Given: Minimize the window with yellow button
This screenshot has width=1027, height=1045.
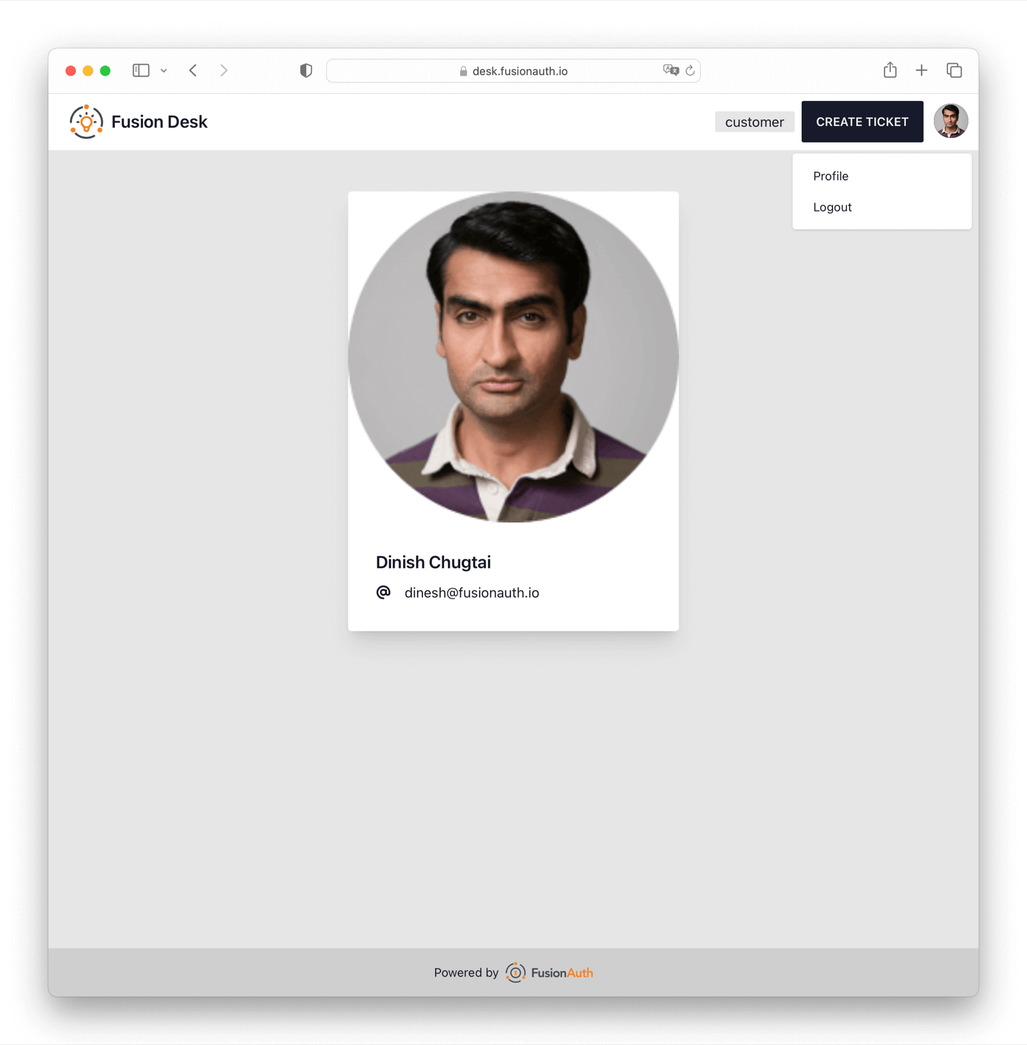Looking at the screenshot, I should coord(88,71).
